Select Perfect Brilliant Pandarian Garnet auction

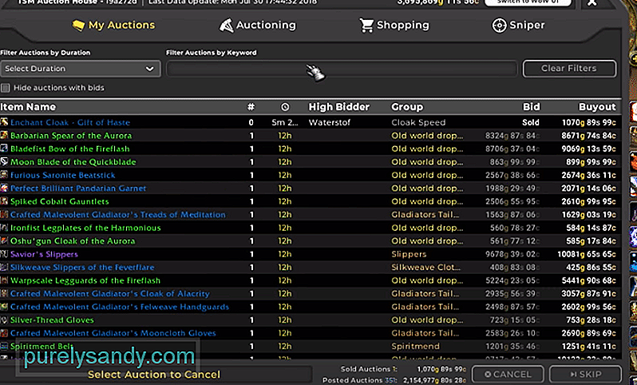(311, 189)
